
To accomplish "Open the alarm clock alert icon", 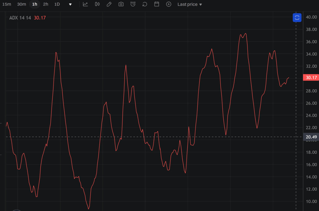I will coord(133,4).
